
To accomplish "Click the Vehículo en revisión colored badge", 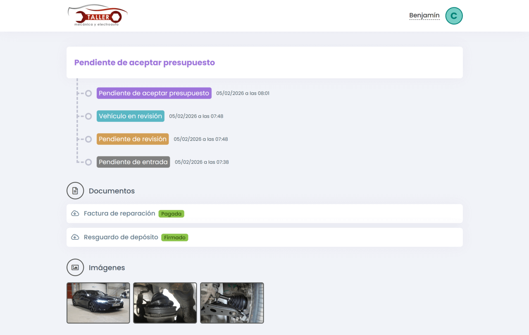I will click(x=130, y=116).
